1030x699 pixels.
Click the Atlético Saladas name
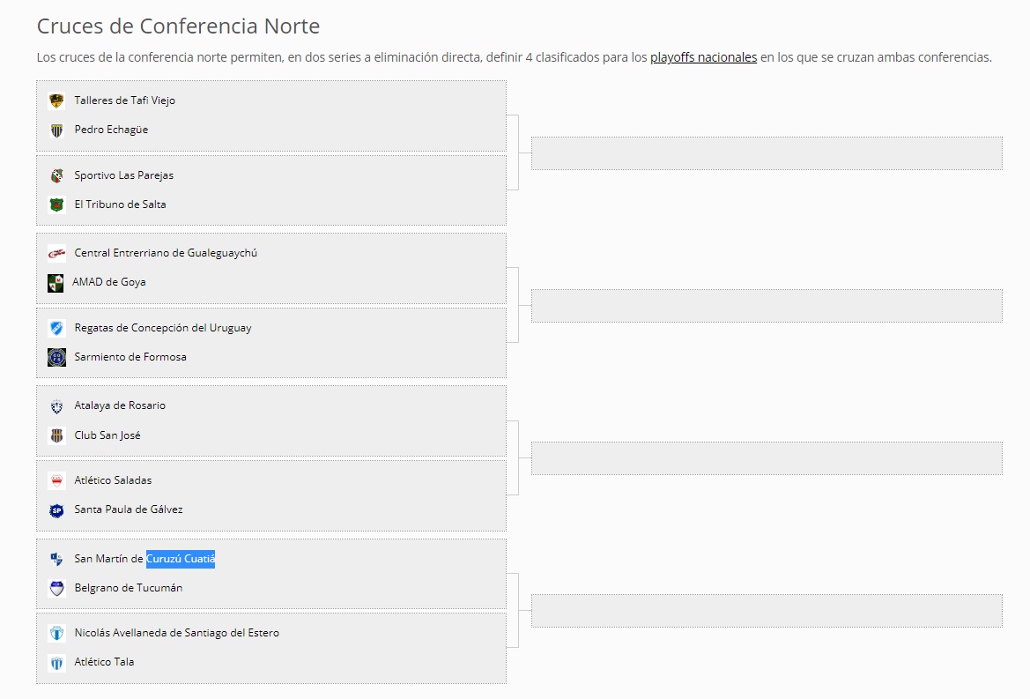(113, 480)
